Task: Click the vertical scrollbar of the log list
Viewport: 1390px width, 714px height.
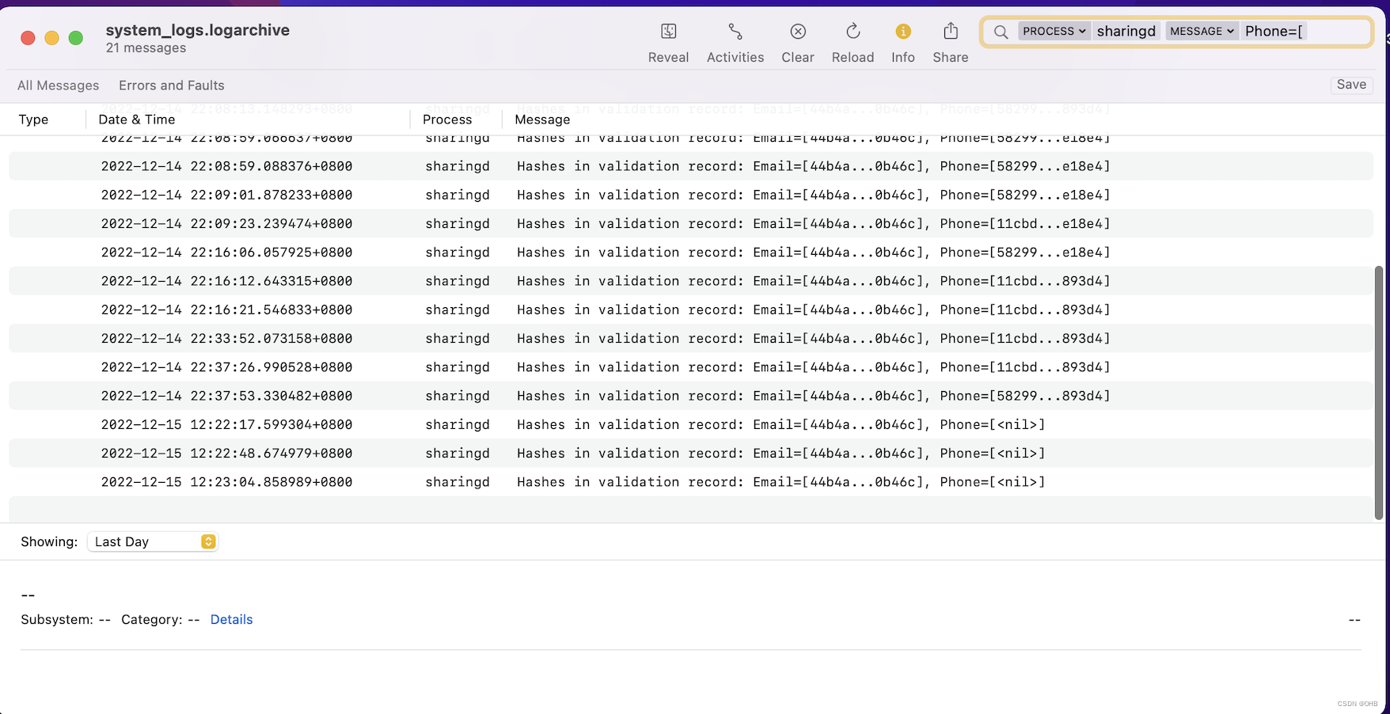Action: (x=1379, y=393)
